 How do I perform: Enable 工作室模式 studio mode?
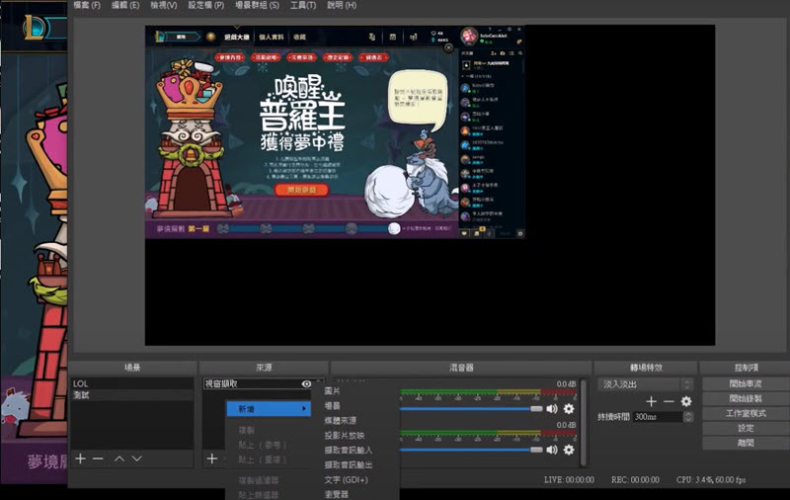point(746,413)
